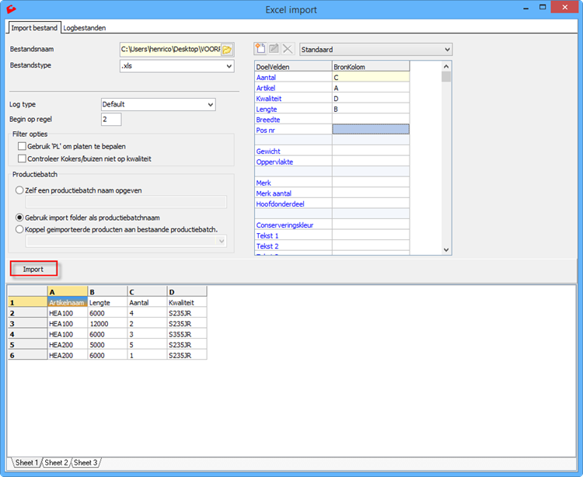Select 'Koppel geimporteerde producten aan bestaande productiebatch'
This screenshot has height=477, width=583.
(x=19, y=230)
